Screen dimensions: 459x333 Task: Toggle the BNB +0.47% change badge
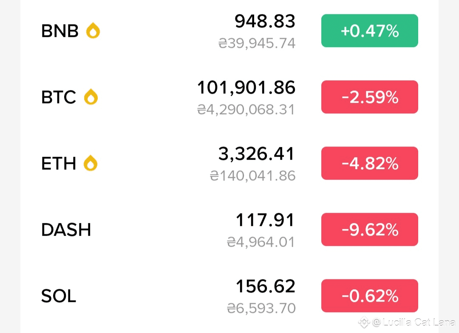(x=369, y=31)
